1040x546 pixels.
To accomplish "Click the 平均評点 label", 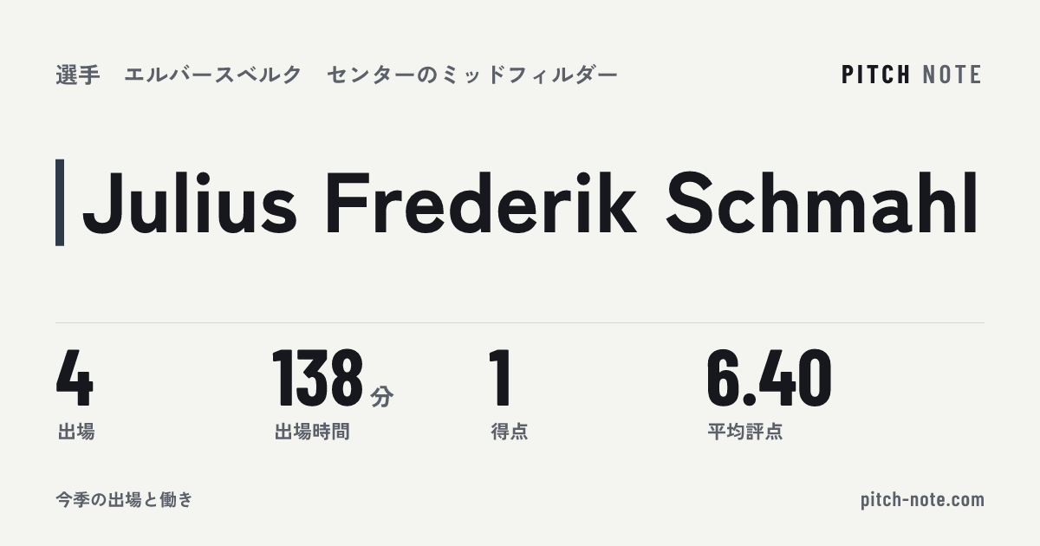I will (x=745, y=432).
